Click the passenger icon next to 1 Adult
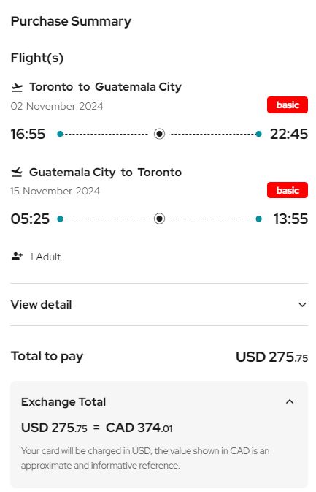The width and height of the screenshot is (316, 492). [x=17, y=257]
